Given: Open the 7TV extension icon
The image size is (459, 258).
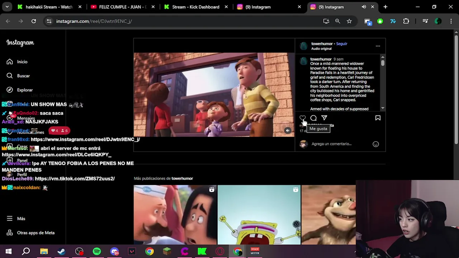Looking at the screenshot, I should pyautogui.click(x=393, y=21).
